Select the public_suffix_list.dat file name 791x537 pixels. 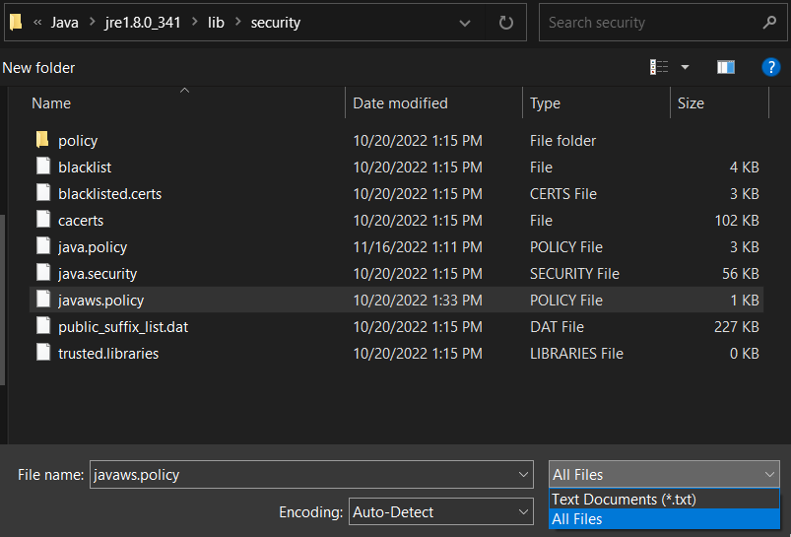pos(123,327)
